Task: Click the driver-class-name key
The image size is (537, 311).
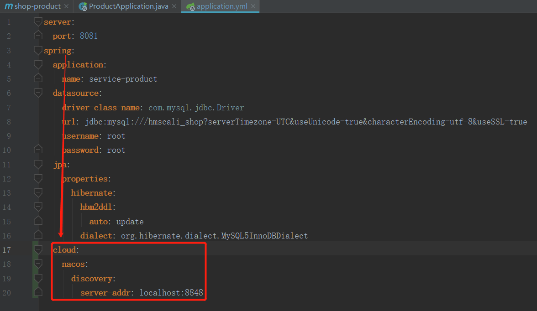Action: 101,108
